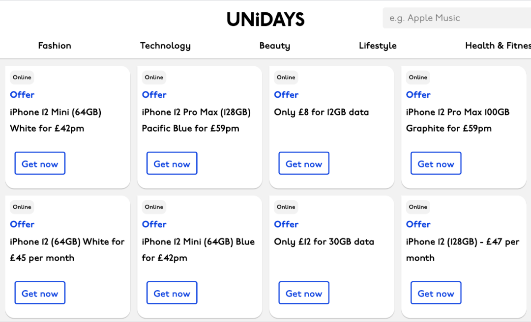Open the Fashion category
Screen dimensions: 531x322
(x=55, y=46)
